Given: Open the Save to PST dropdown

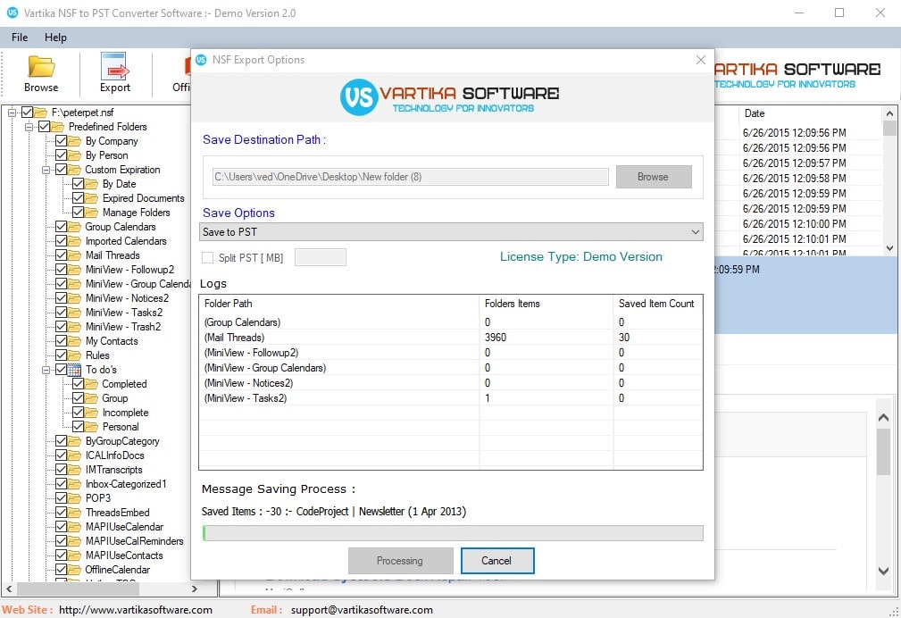Looking at the screenshot, I should click(x=451, y=232).
